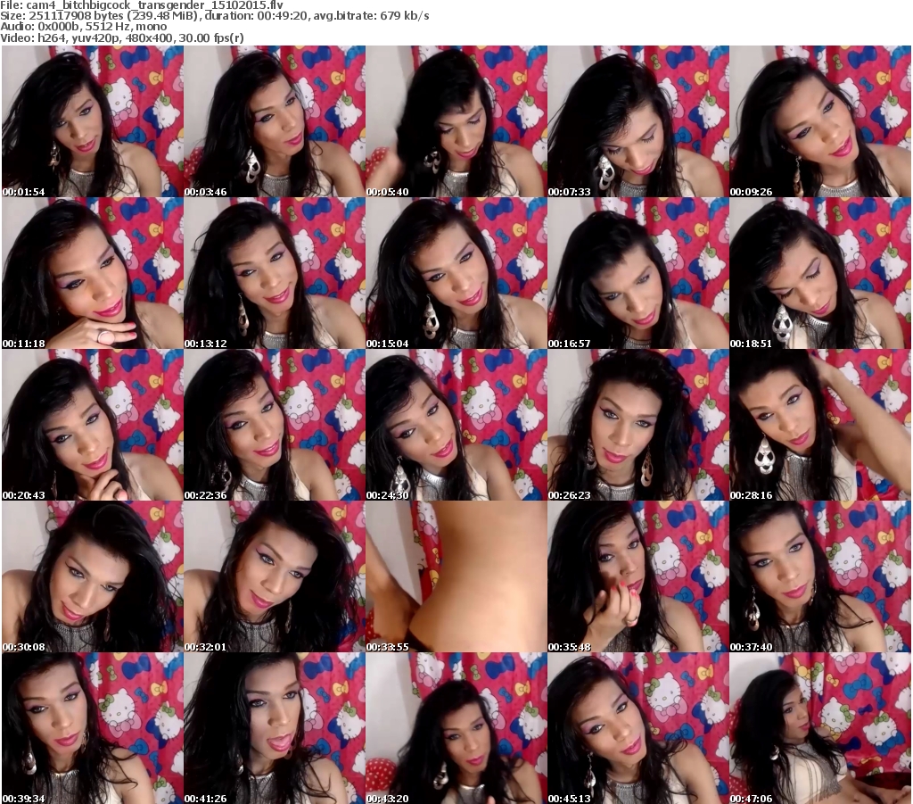Open the 00:24:30 thumbnail
Image resolution: width=913 pixels, height=804 pixels.
(456, 425)
